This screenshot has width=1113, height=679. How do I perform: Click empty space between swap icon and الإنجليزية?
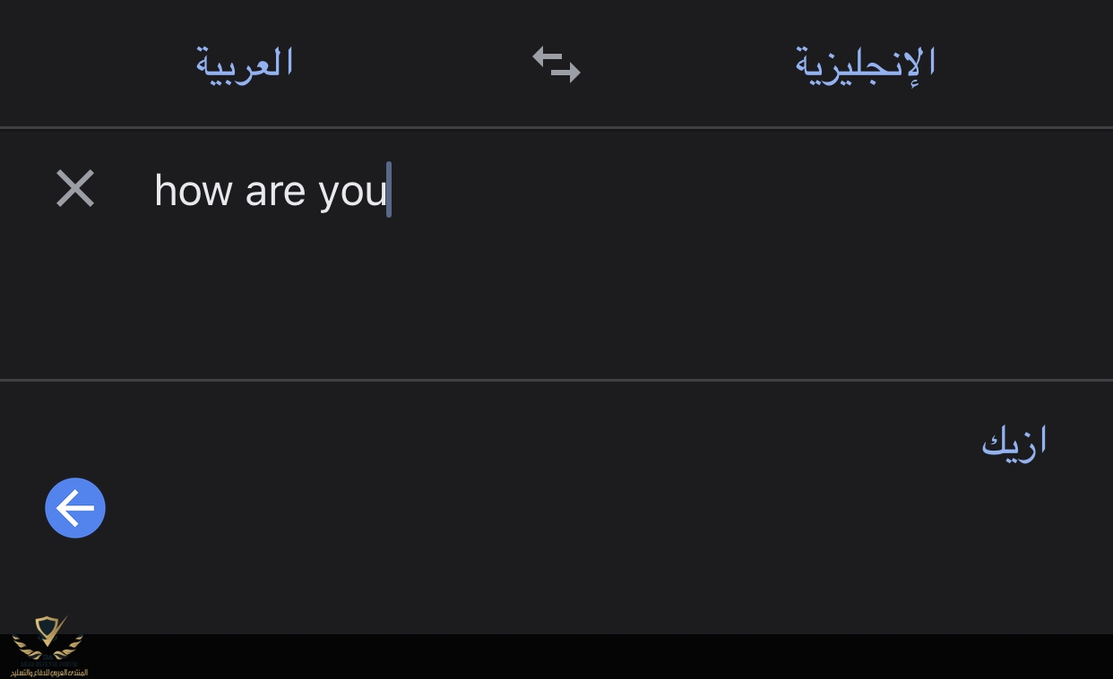(687, 64)
